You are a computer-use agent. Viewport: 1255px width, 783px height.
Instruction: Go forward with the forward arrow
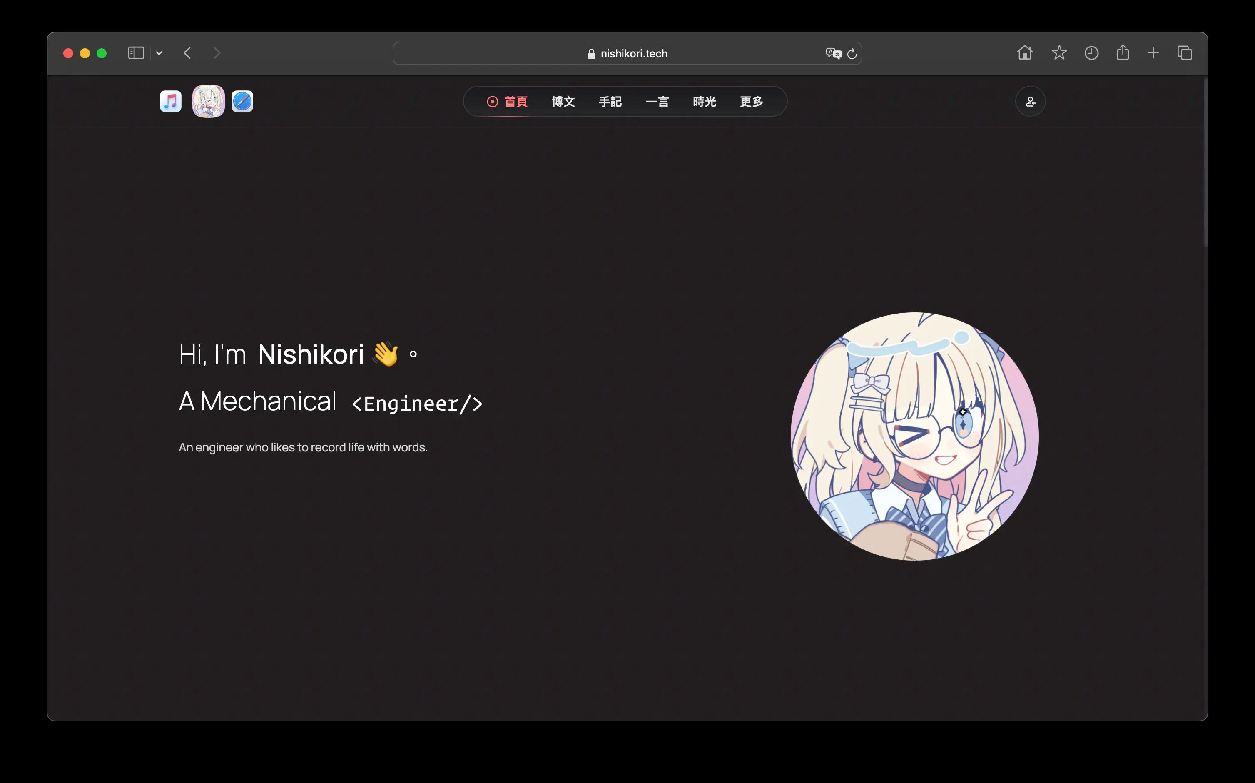[x=217, y=53]
